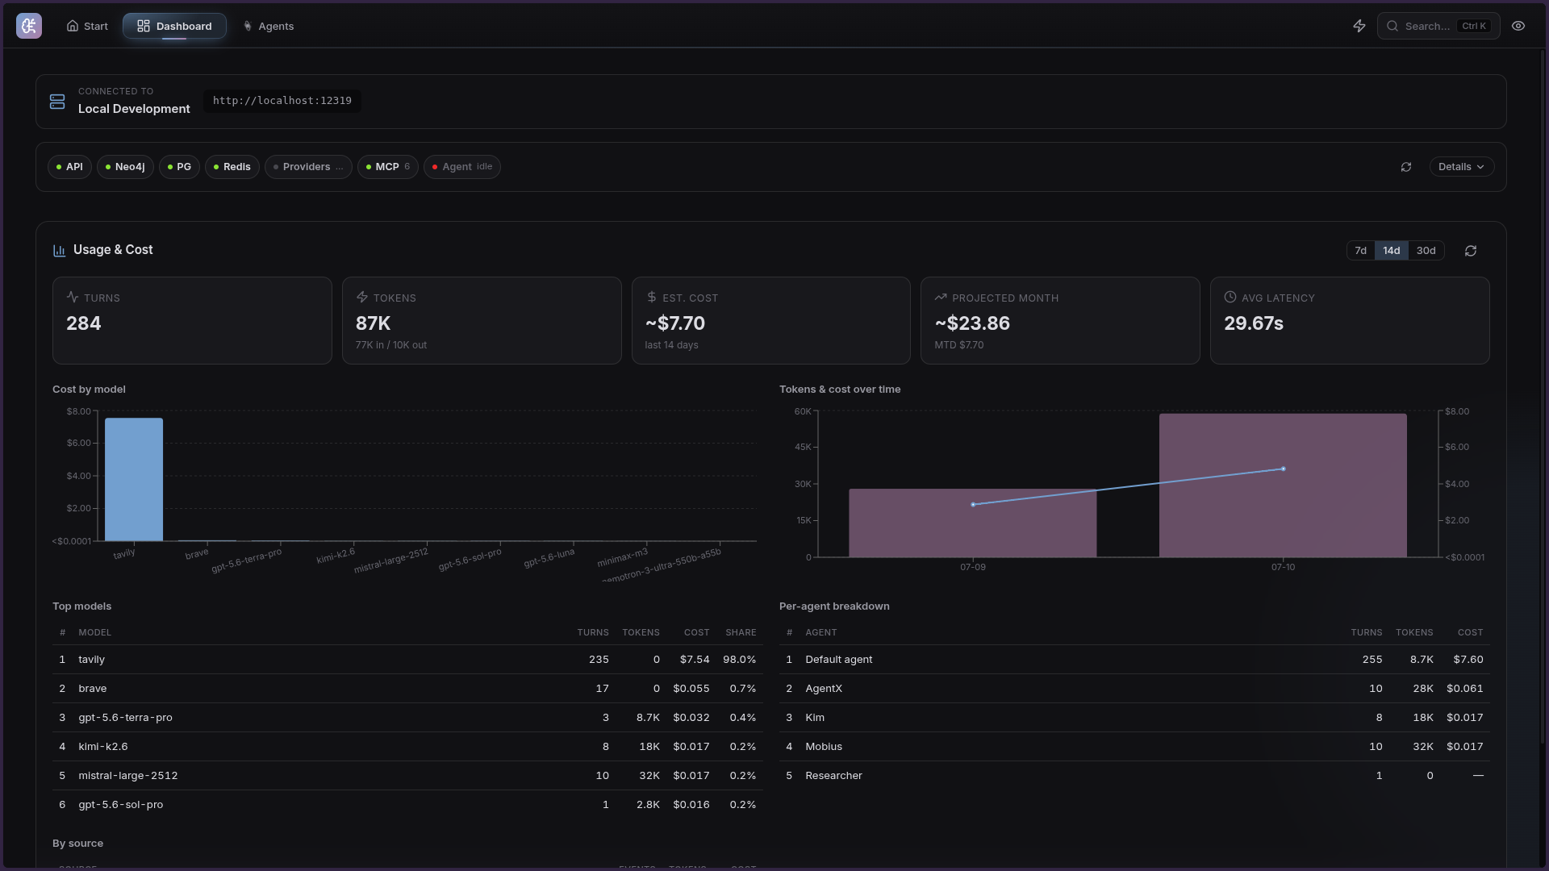Click the Est. Cost dollar icon
Viewport: 1549px width, 871px height.
click(x=651, y=297)
